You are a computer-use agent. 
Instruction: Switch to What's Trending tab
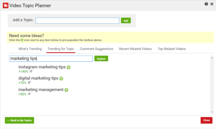[x=30, y=49]
